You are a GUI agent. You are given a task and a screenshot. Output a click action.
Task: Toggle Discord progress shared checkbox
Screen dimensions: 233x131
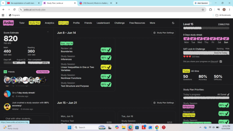pos(221,61)
